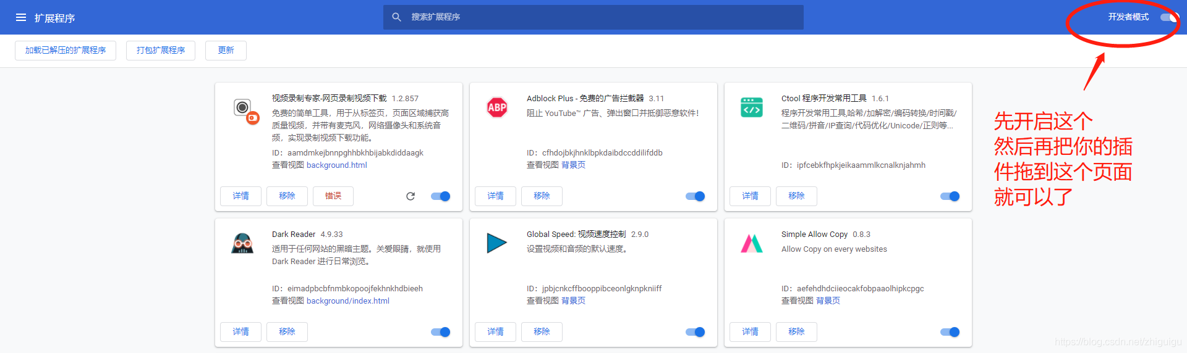This screenshot has width=1187, height=353.
Task: Open Simple Allow Copy details
Action: [x=750, y=332]
